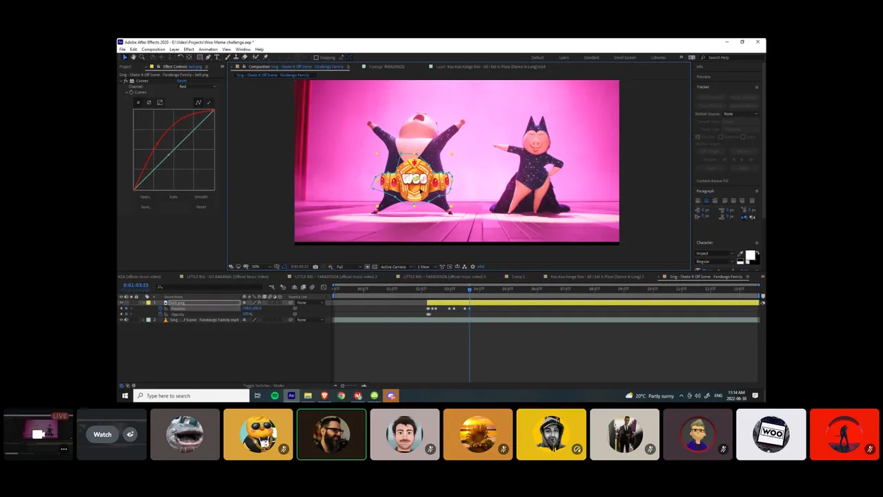Open the LITTLE BIG - GO BANANAS timeline tab
The height and width of the screenshot is (497, 883).
tap(228, 277)
